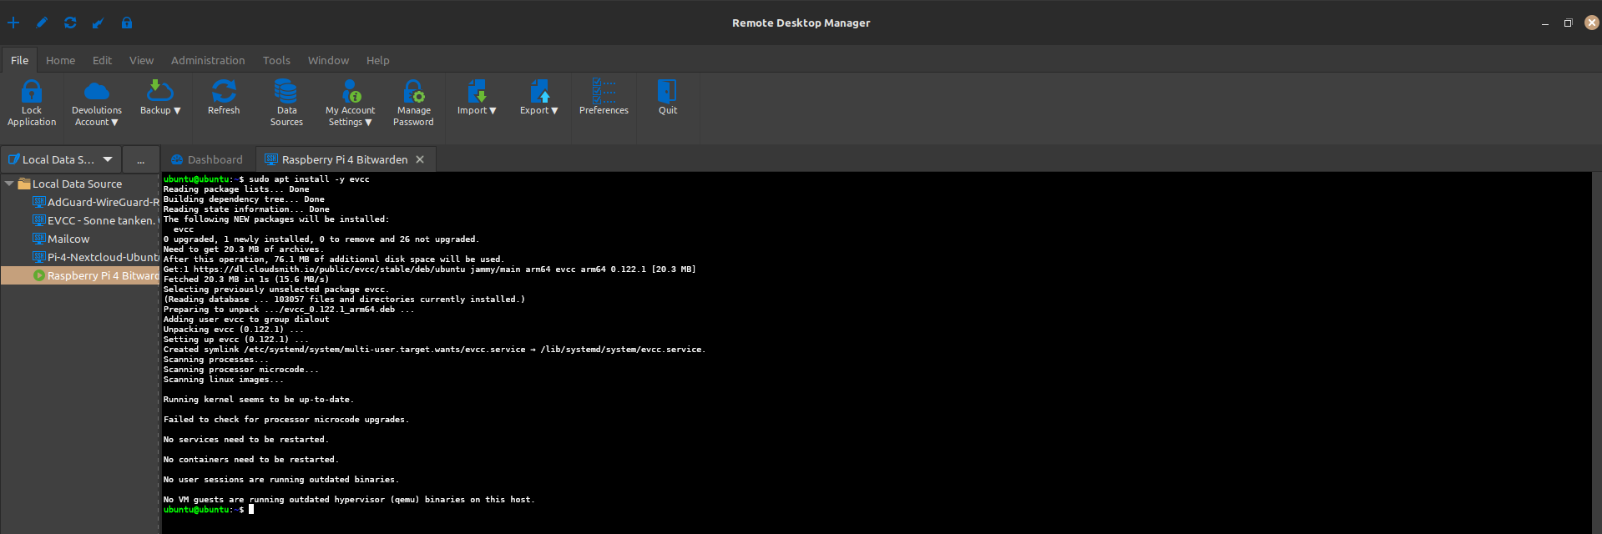Close the Raspberry Pi 4 Bitwarden tab
This screenshot has height=534, width=1602.
click(x=420, y=159)
